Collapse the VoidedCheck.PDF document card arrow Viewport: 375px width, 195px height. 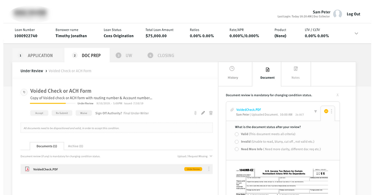[x=315, y=111]
